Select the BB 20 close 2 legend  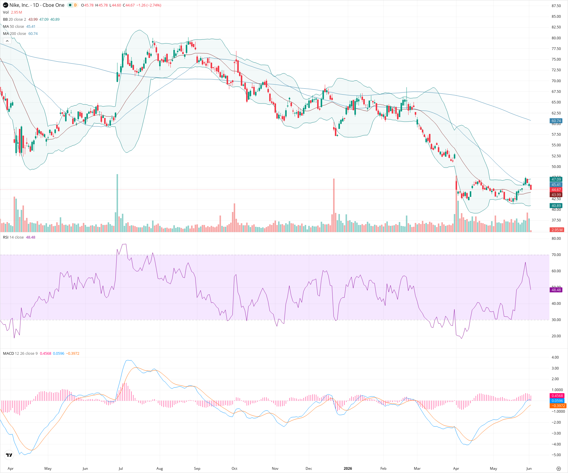pyautogui.click(x=14, y=19)
